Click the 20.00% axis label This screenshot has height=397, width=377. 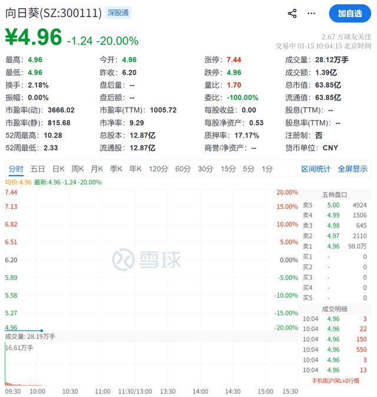[x=287, y=192]
